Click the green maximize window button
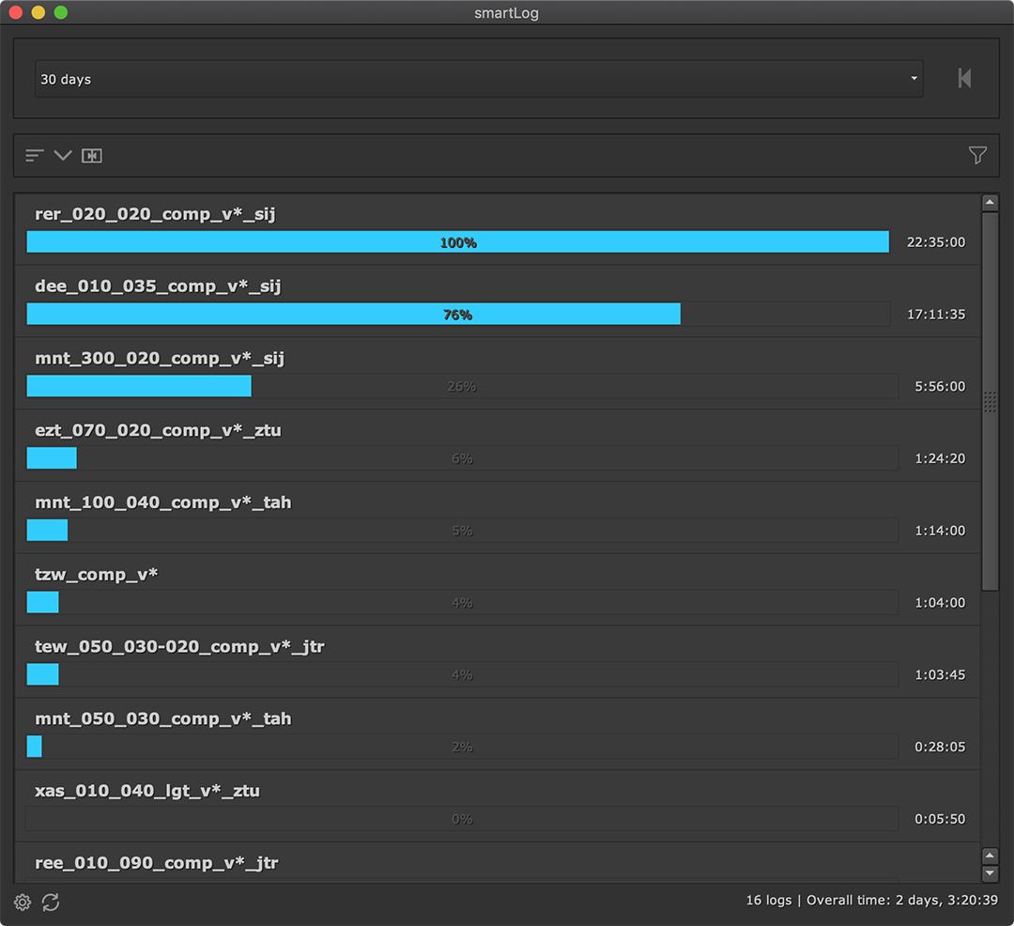 pyautogui.click(x=61, y=12)
